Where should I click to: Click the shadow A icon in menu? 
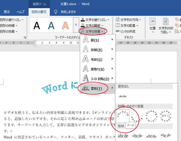pos(86,40)
